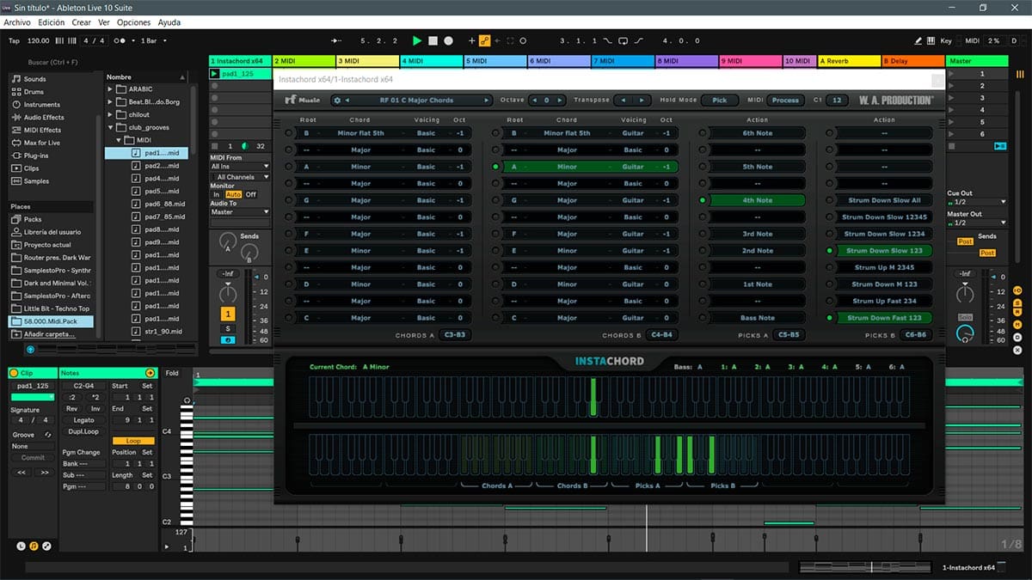Toggle the Draw Mode pencil icon
1032x580 pixels.
(x=918, y=40)
